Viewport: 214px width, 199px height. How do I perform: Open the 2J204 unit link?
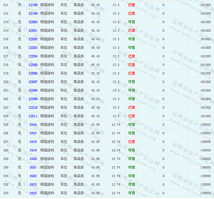pyautogui.click(x=33, y=56)
